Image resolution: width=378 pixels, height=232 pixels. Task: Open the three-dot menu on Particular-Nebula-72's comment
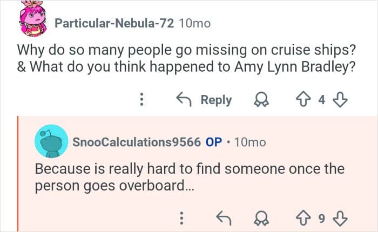point(142,100)
